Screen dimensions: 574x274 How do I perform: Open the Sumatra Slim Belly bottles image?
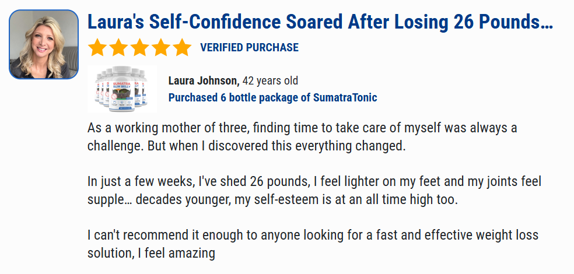[x=122, y=89]
